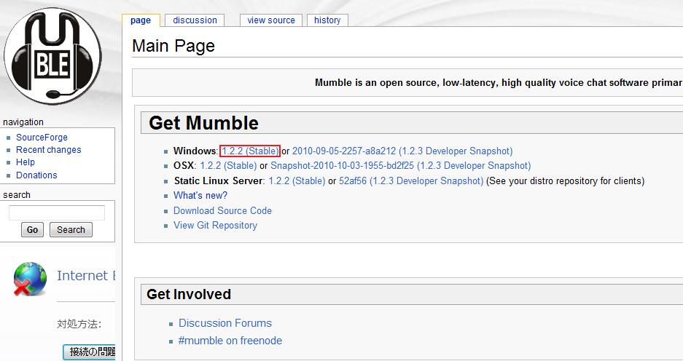Click the 'search' sidebar label
The image size is (683, 361).
17,195
